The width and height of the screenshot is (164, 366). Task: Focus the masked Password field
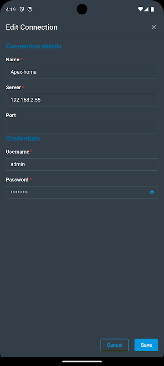pos(82,192)
